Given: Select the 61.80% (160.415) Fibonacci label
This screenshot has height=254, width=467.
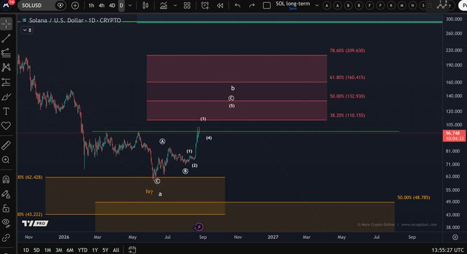Looking at the screenshot, I should [347, 78].
